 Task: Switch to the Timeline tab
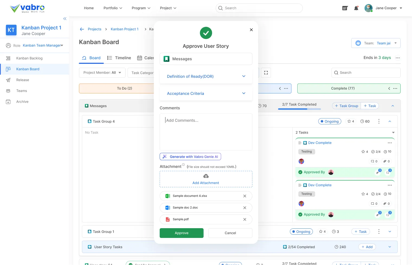pos(119,58)
